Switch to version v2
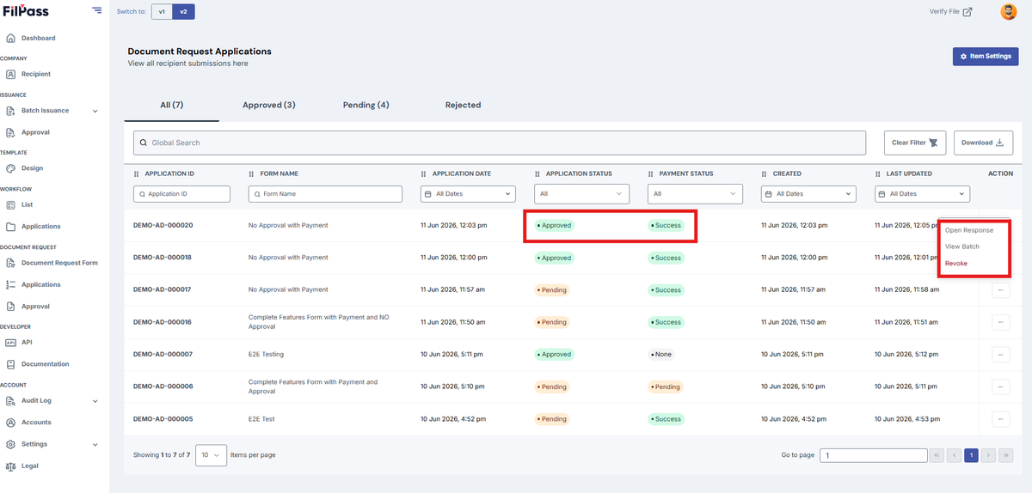The width and height of the screenshot is (1032, 493). pyautogui.click(x=183, y=12)
